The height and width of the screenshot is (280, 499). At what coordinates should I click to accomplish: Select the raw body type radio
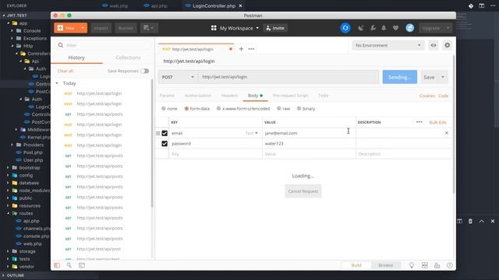click(279, 109)
